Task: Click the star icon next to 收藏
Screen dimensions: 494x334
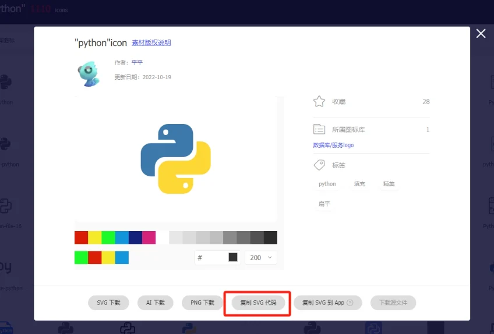Action: (319, 101)
